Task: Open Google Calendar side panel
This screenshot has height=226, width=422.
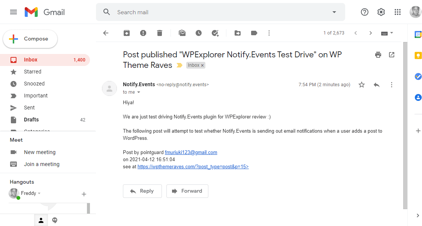Action: [418, 34]
